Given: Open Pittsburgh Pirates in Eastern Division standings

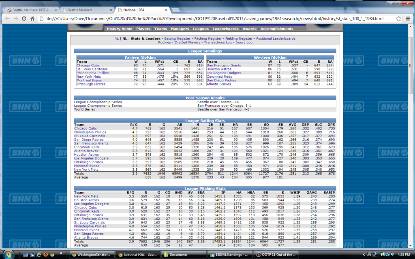Looking at the screenshot, I should (x=91, y=84).
